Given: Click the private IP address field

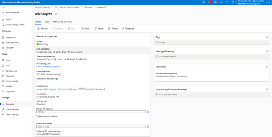Looking at the screenshot, I should tap(91, 111).
